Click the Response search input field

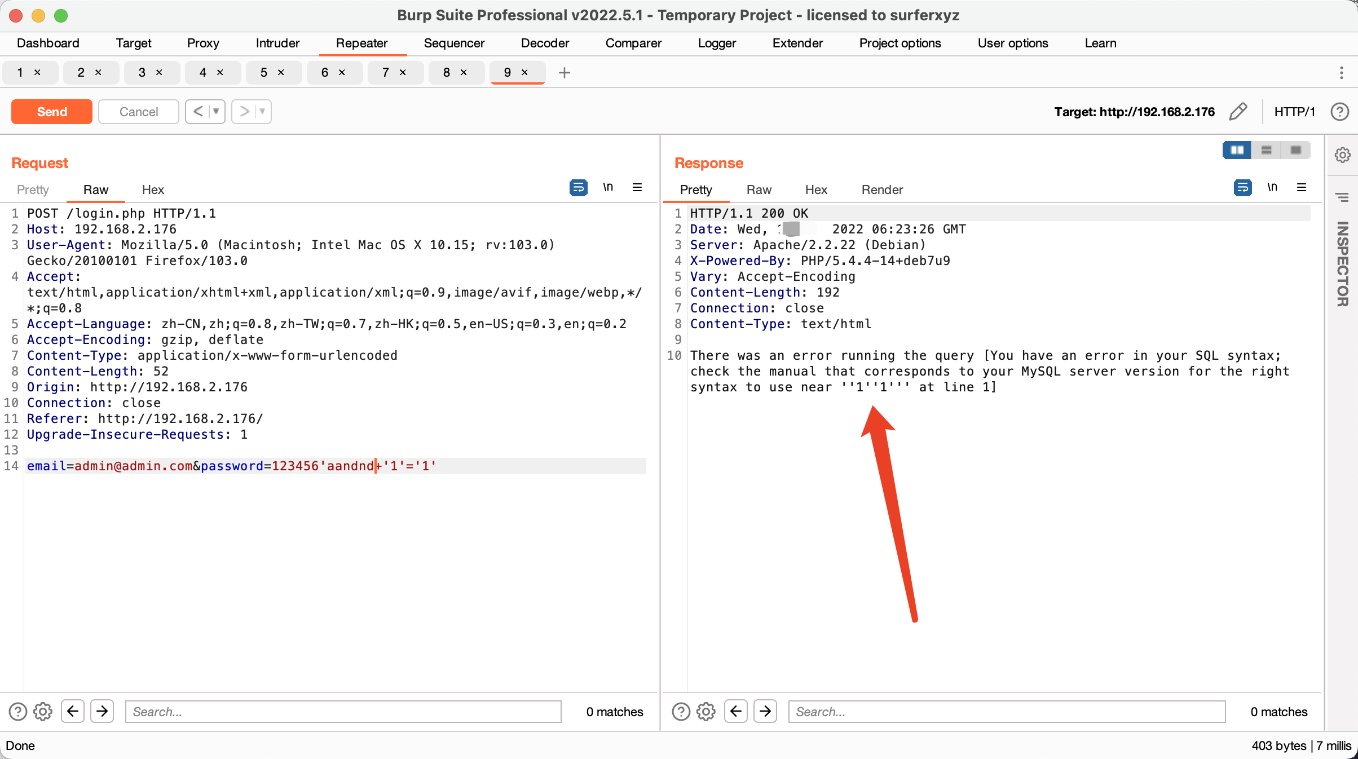point(1007,712)
